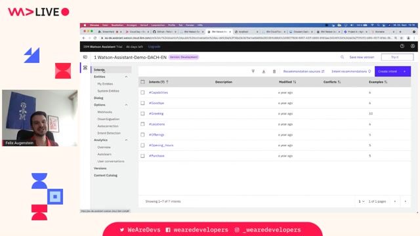Select Intents in the sidebar
Viewport: 420px width, 236px height.
click(x=111, y=69)
